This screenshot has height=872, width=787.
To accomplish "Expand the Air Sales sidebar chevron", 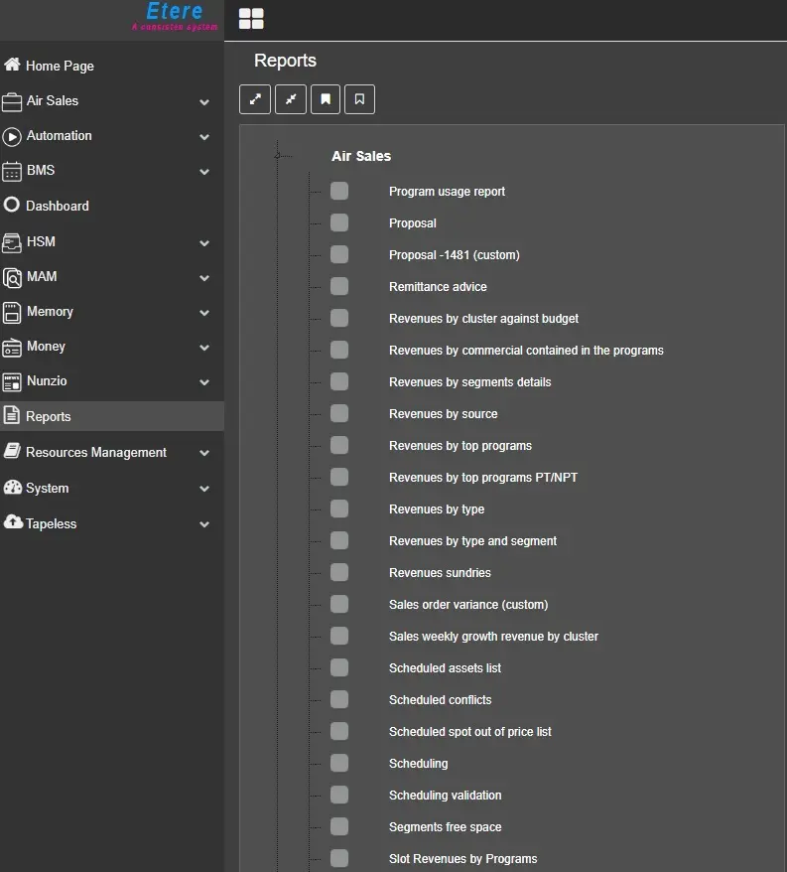I will pos(204,102).
